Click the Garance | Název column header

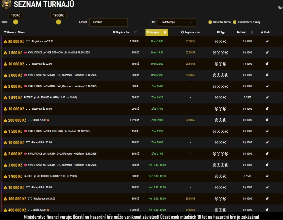tap(14, 32)
